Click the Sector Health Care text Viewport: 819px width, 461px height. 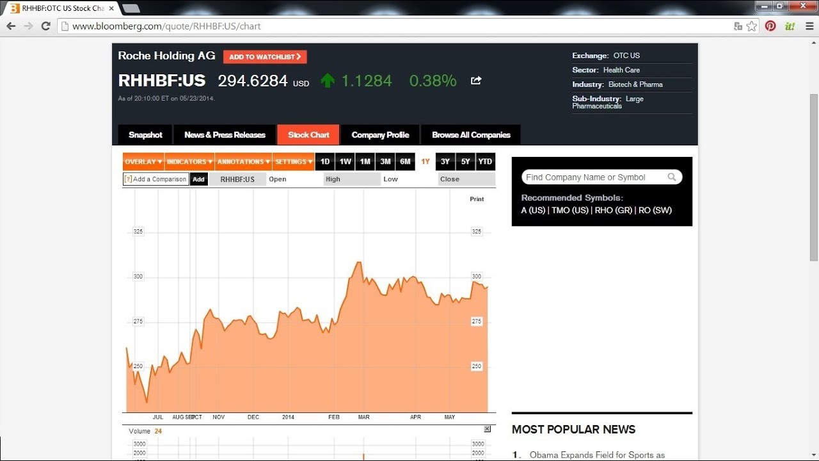(606, 70)
